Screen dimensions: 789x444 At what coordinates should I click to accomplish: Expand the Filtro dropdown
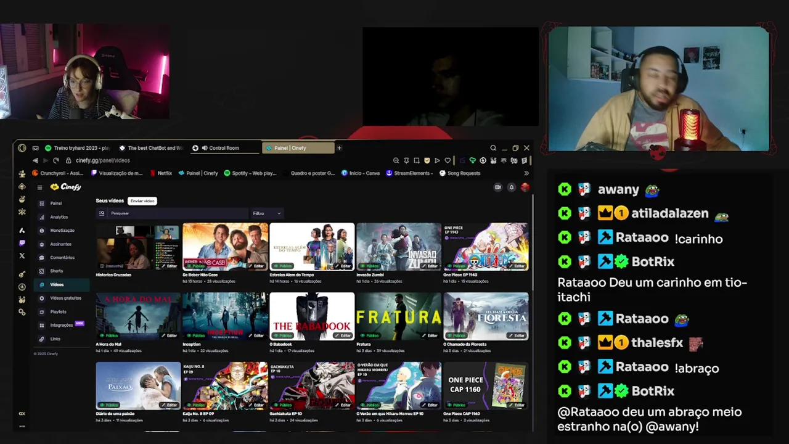pos(266,213)
